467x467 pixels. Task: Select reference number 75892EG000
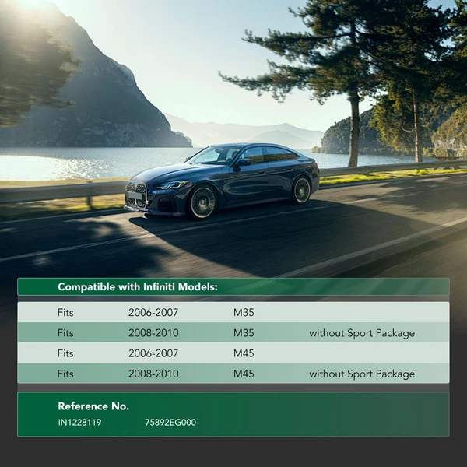pyautogui.click(x=170, y=423)
